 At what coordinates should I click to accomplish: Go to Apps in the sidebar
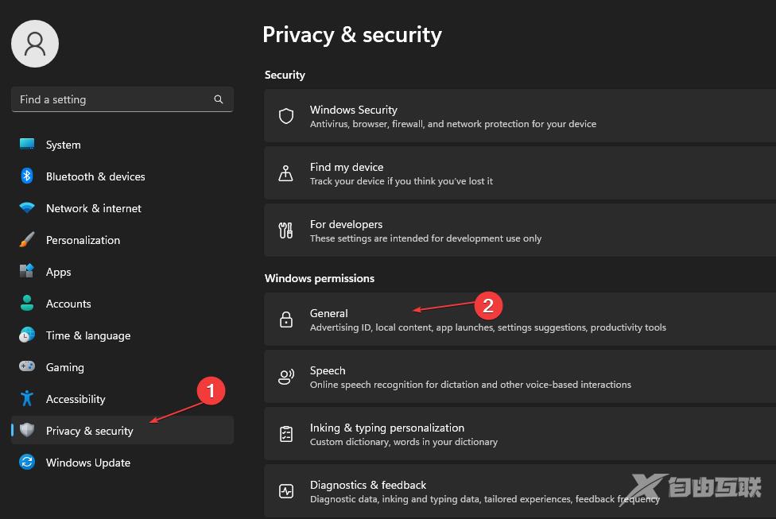point(58,272)
